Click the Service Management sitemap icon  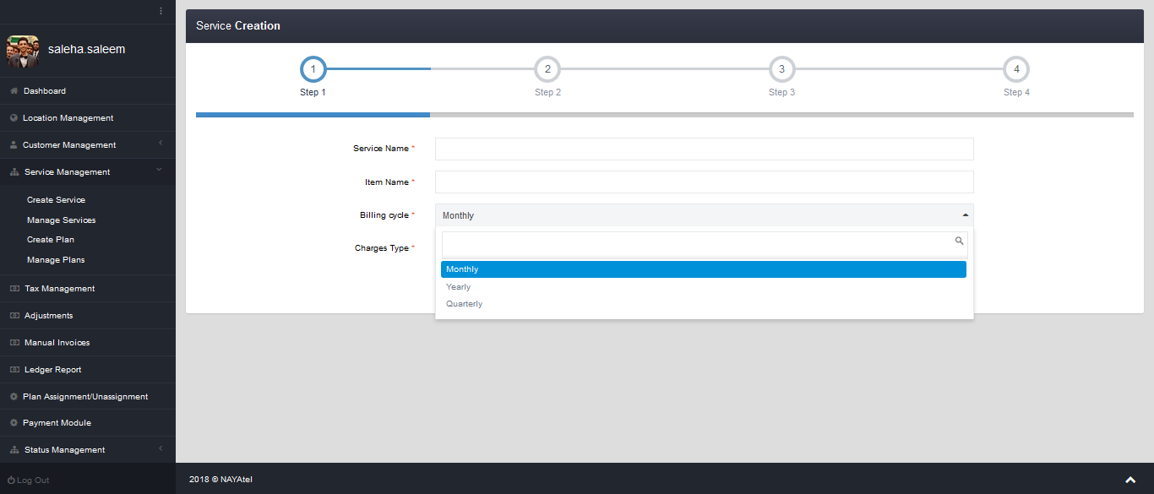pos(14,171)
